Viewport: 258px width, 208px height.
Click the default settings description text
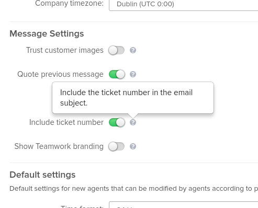[x=133, y=189]
